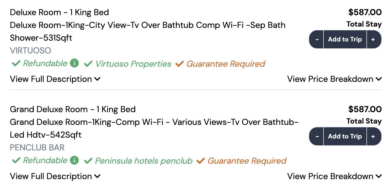Expand Grand Deluxe View Price Breakdown
This screenshot has width=392, height=186.
334,176
